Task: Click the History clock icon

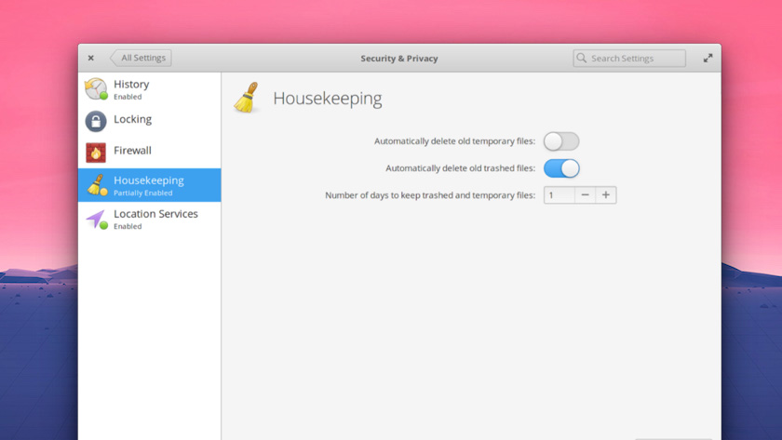Action: (96, 89)
